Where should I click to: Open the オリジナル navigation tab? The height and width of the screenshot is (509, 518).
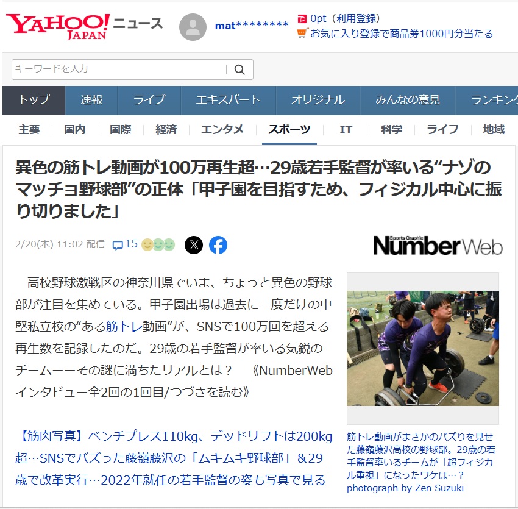pyautogui.click(x=318, y=100)
